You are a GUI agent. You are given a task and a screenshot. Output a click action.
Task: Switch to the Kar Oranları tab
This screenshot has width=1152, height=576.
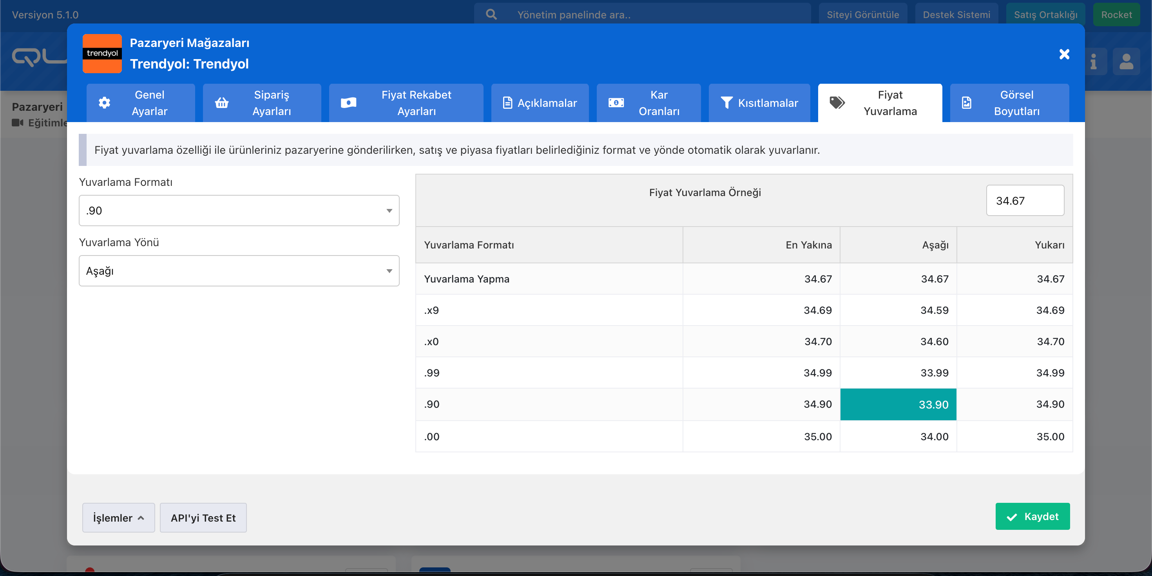(x=648, y=103)
